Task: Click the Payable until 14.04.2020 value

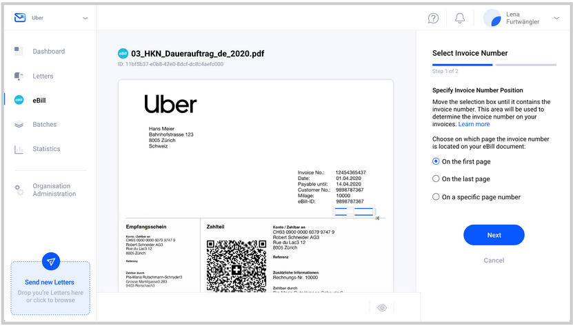Action: point(348,184)
